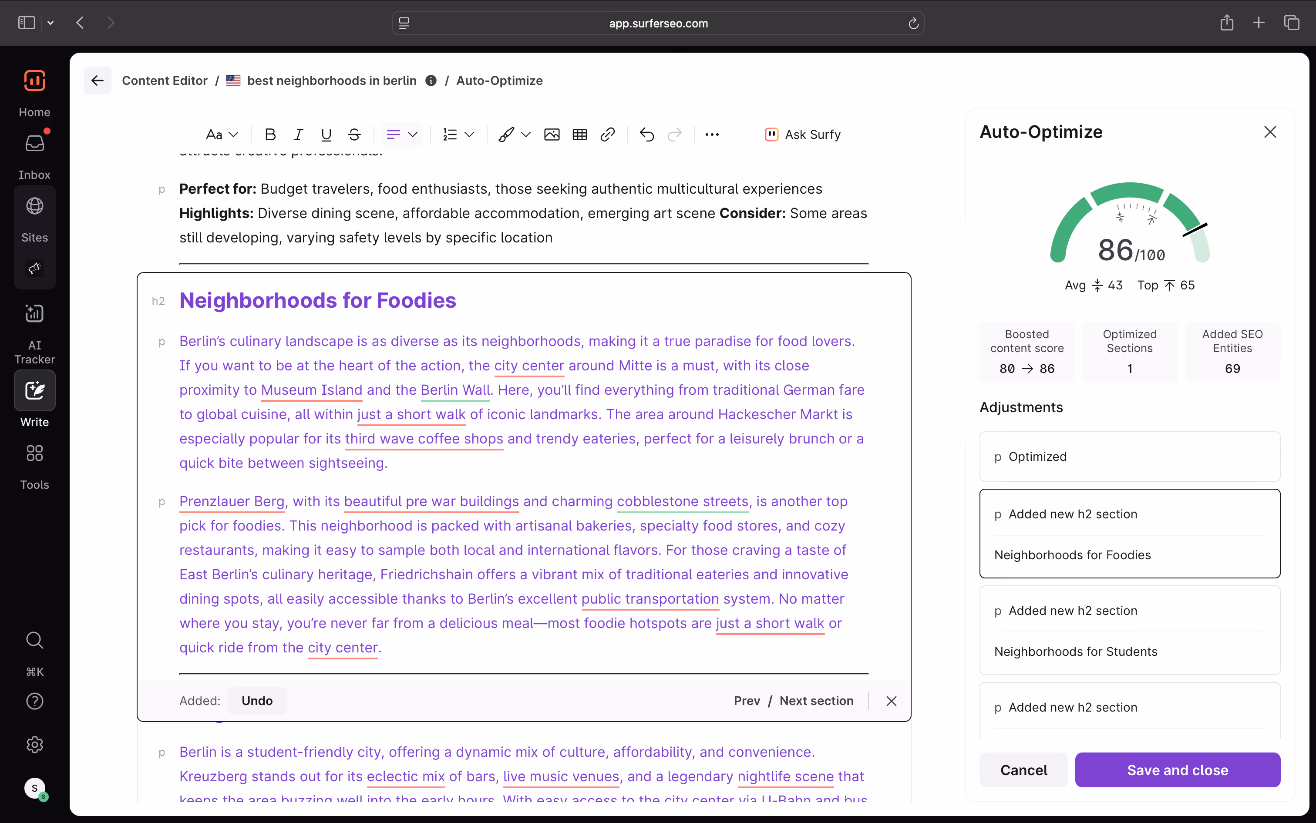Click the user avatar labeled S
Viewport: 1316px width, 823px height.
pos(35,788)
